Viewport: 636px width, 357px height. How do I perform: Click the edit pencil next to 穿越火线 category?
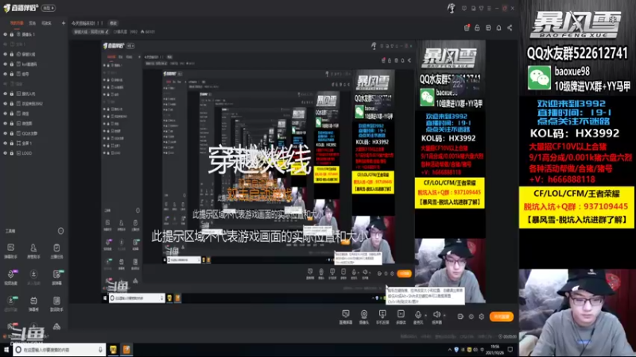(107, 32)
